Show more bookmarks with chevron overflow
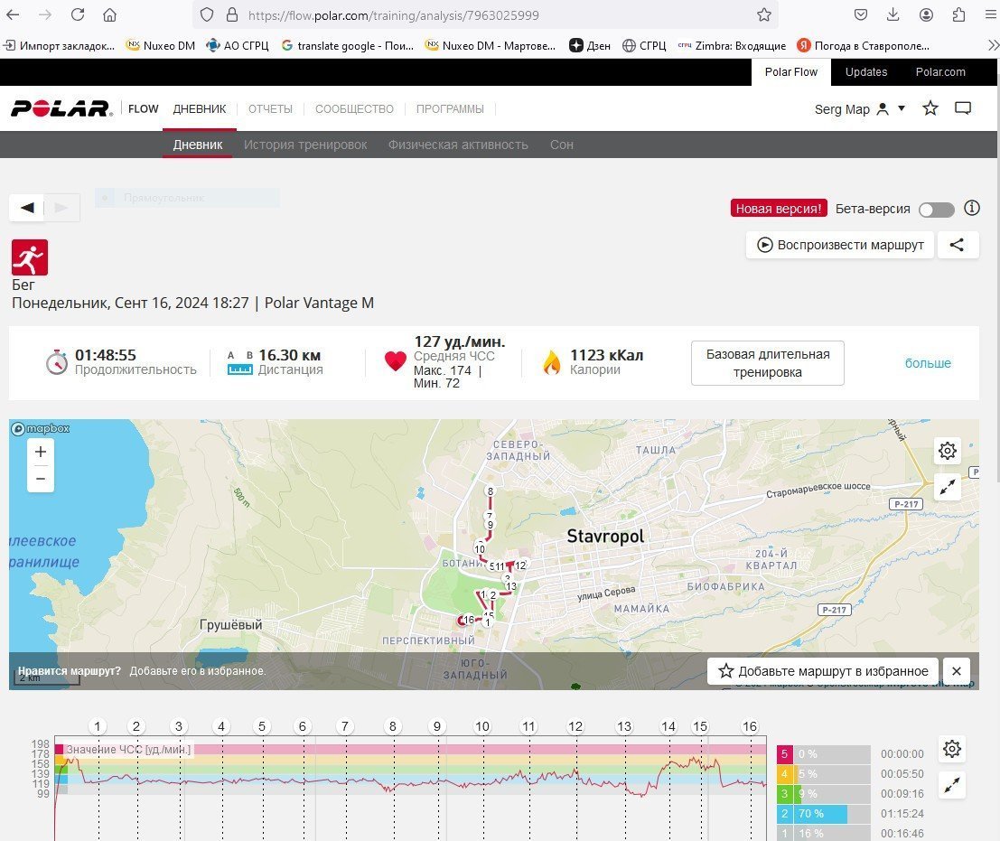 [993, 45]
